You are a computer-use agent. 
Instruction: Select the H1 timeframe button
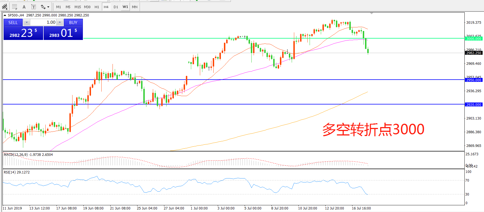tap(97, 7)
